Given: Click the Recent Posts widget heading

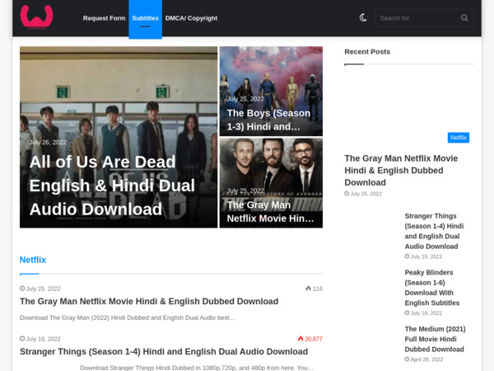Looking at the screenshot, I should [367, 52].
